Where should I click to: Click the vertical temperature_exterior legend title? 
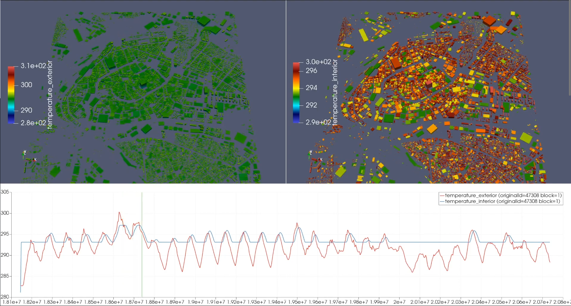50,94
